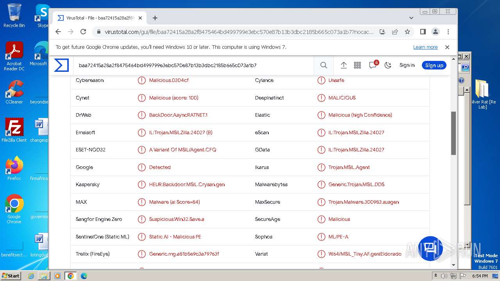
Task: Click the Cybereason warning icon
Action: [142, 80]
